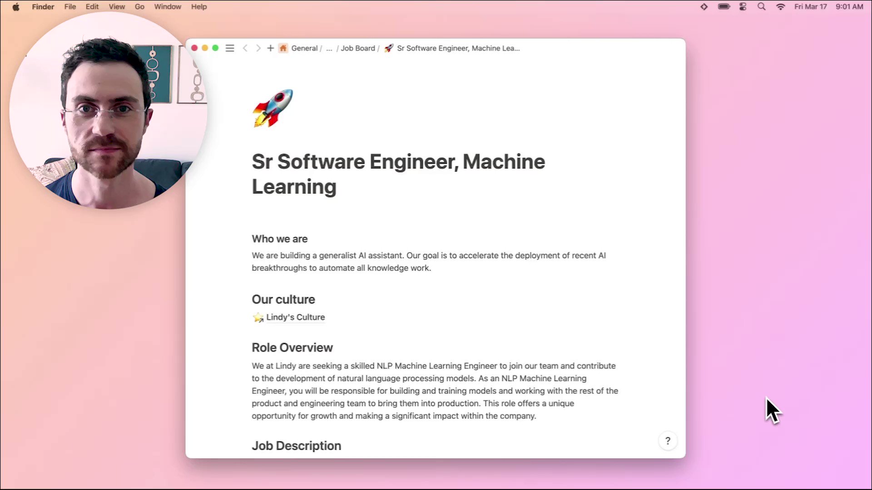Open the sidebar with the hamburger icon
This screenshot has height=490, width=872.
[x=230, y=48]
